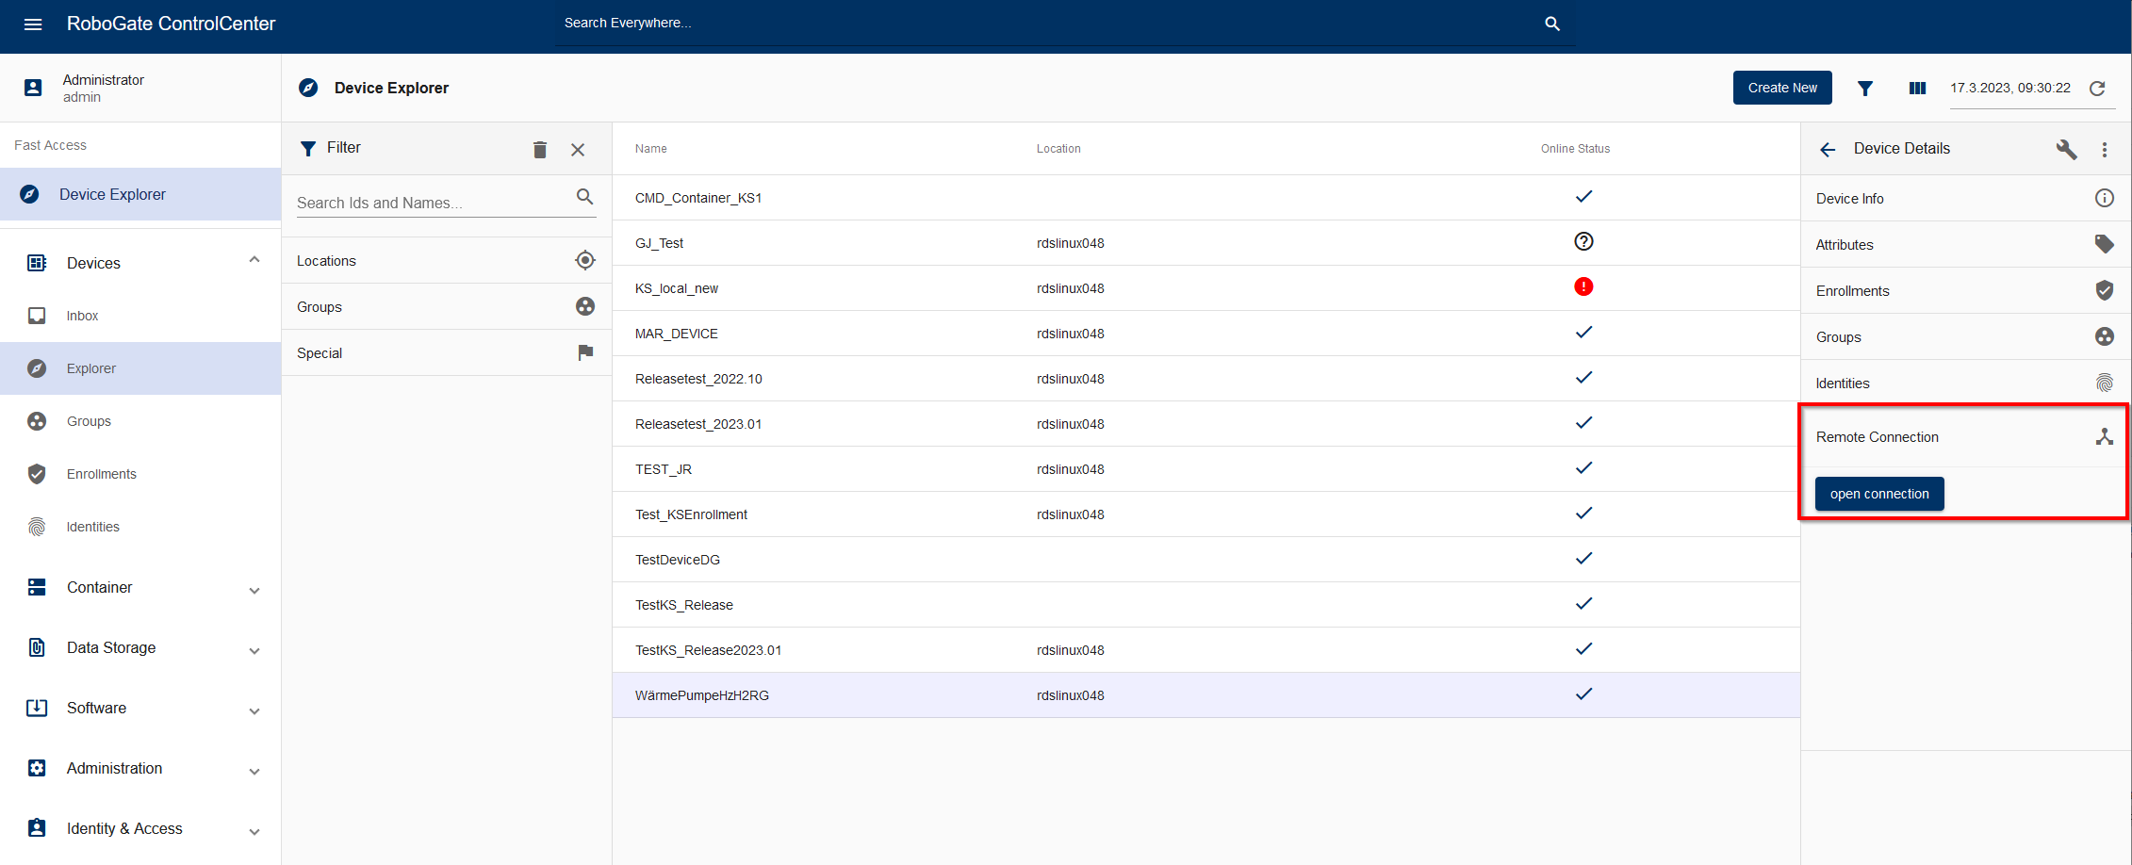Click the Locations target icon
This screenshot has height=865, width=2132.
click(x=585, y=260)
